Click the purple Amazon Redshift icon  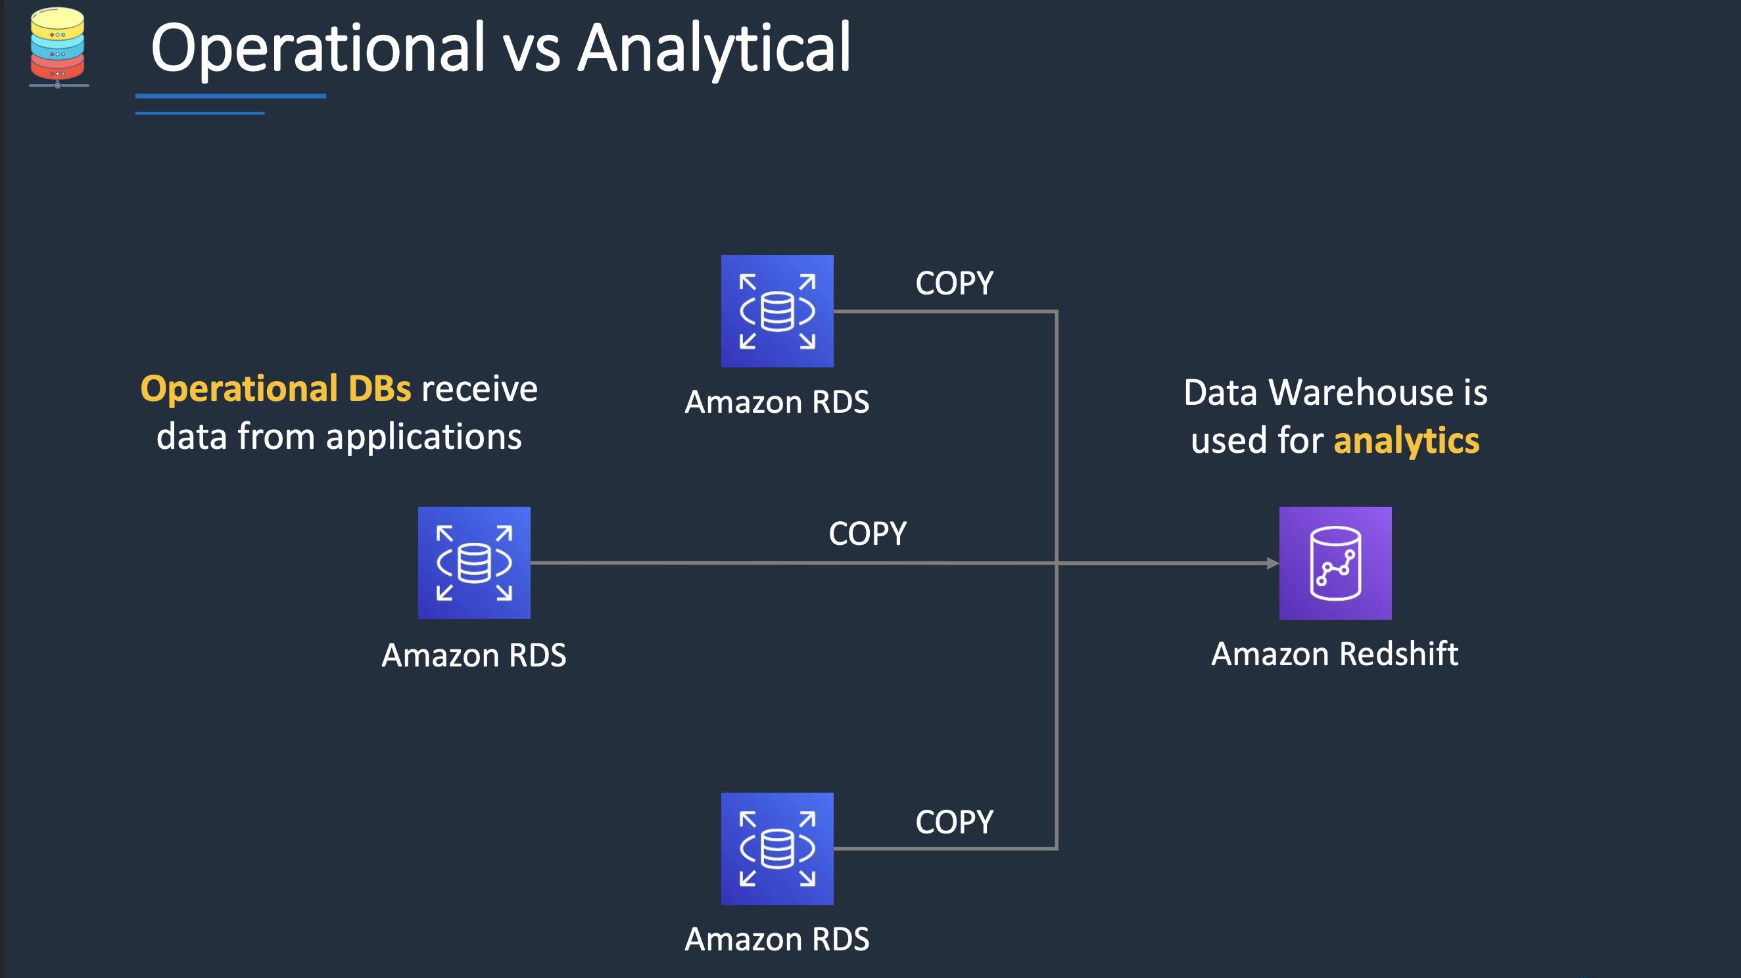coord(1335,563)
